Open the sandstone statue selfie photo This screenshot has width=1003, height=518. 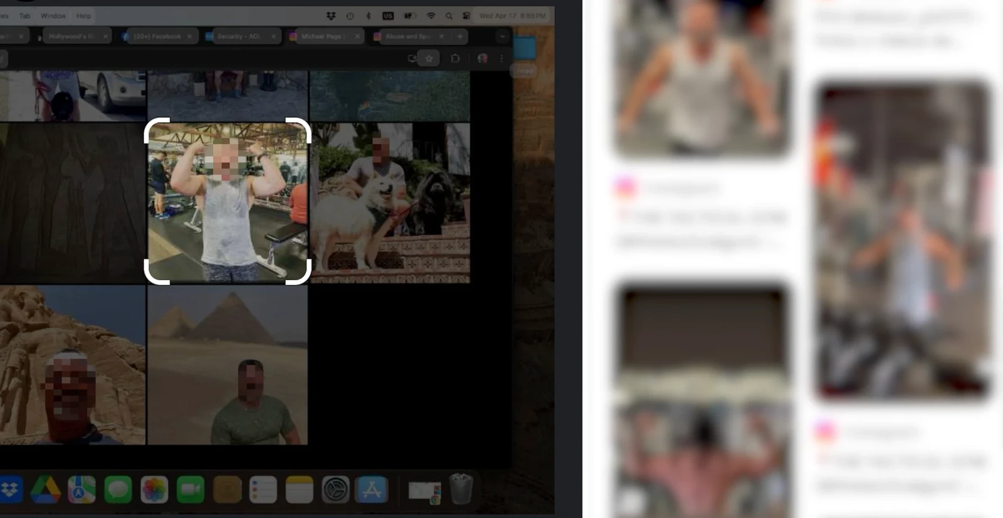click(73, 365)
